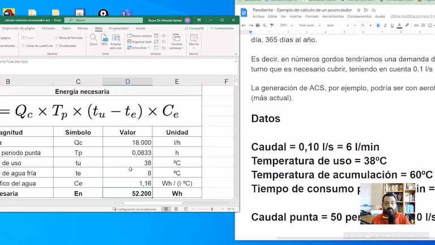
Task: Click Organizar todo in Excel ribbon
Action: click(x=139, y=41)
